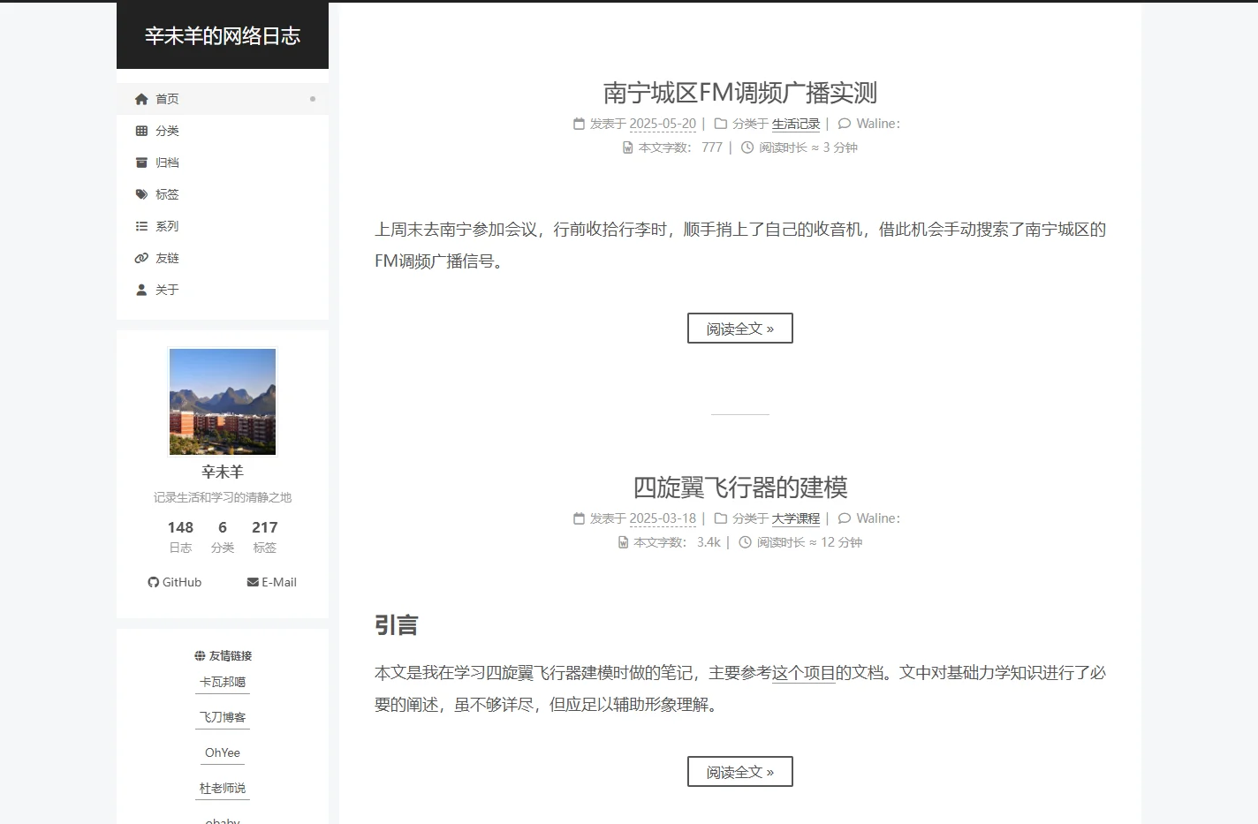Screen dimensions: 1258x824
Task: Click the archive box icon beside 归档
Action: click(141, 163)
